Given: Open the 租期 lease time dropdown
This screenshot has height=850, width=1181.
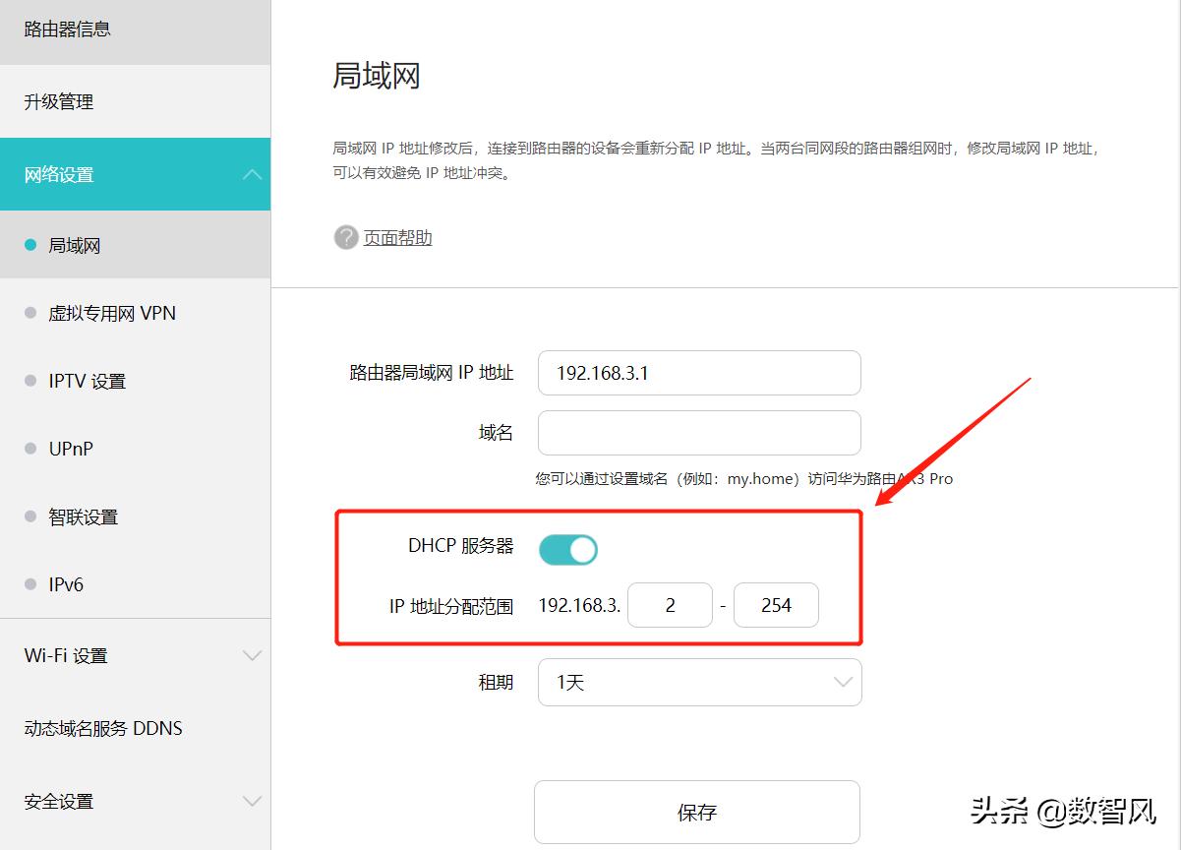Looking at the screenshot, I should pos(698,682).
